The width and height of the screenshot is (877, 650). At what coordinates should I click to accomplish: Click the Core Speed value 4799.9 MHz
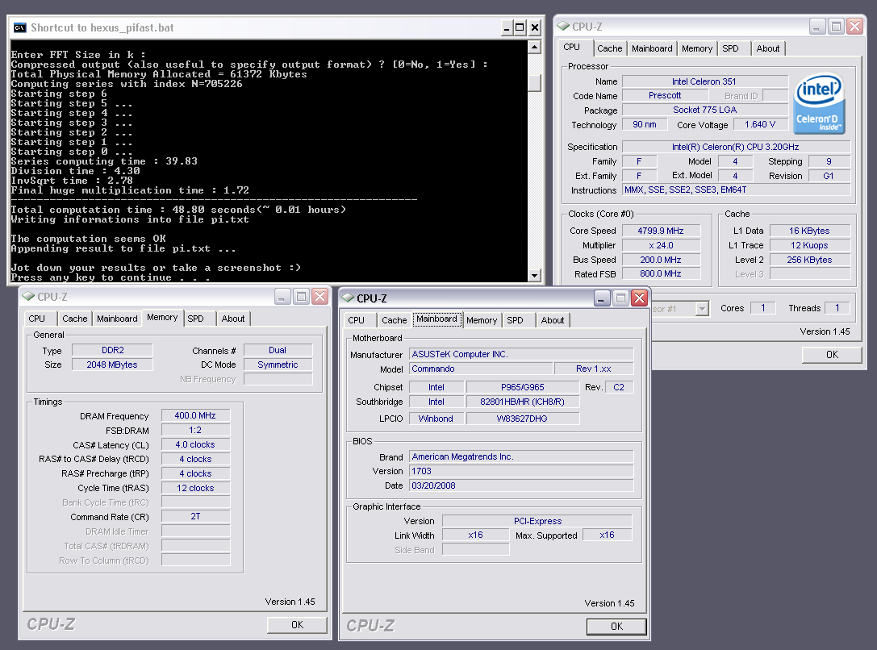coord(661,231)
